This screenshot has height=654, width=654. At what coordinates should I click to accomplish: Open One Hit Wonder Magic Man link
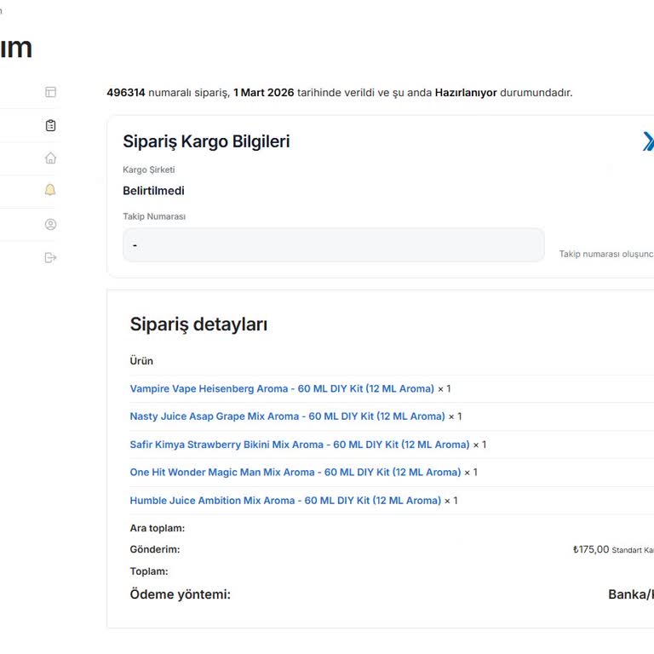click(x=295, y=472)
